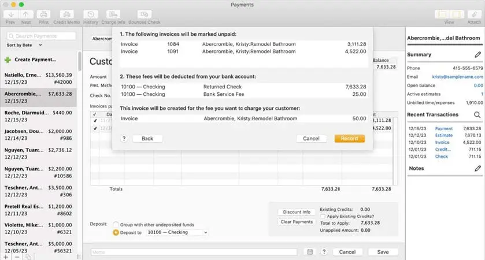Toggle Apply Existing Credits checkbox
Screen dimensions: 485x260
[323, 217]
